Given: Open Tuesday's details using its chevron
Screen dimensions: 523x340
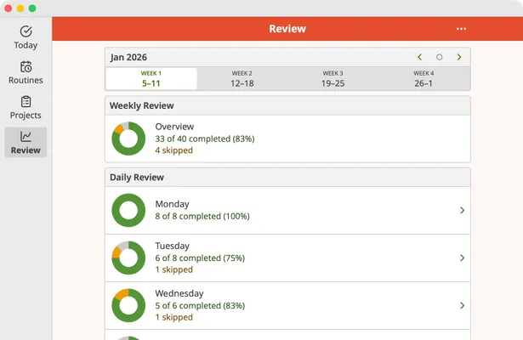Looking at the screenshot, I should click(x=463, y=258).
